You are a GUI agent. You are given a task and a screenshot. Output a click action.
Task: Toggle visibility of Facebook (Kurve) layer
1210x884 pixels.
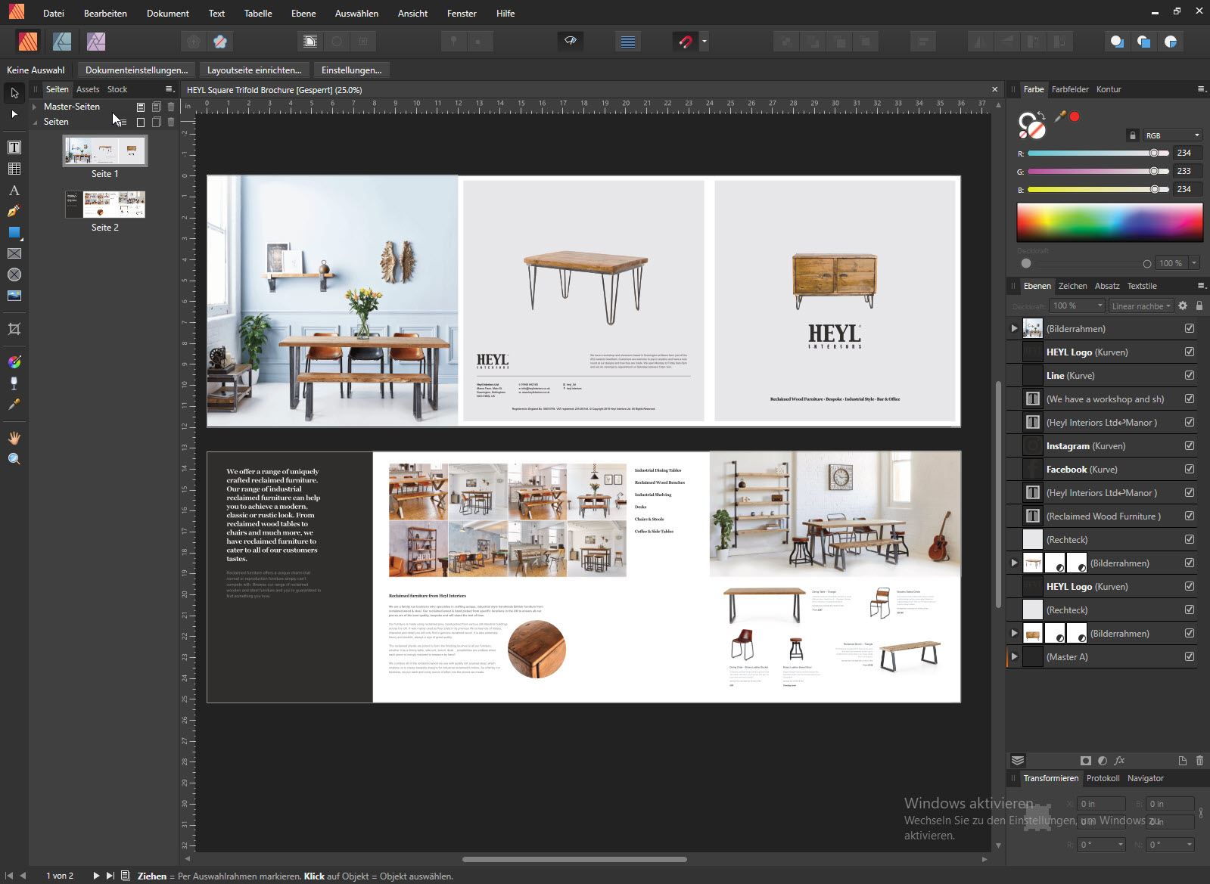[x=1190, y=469]
